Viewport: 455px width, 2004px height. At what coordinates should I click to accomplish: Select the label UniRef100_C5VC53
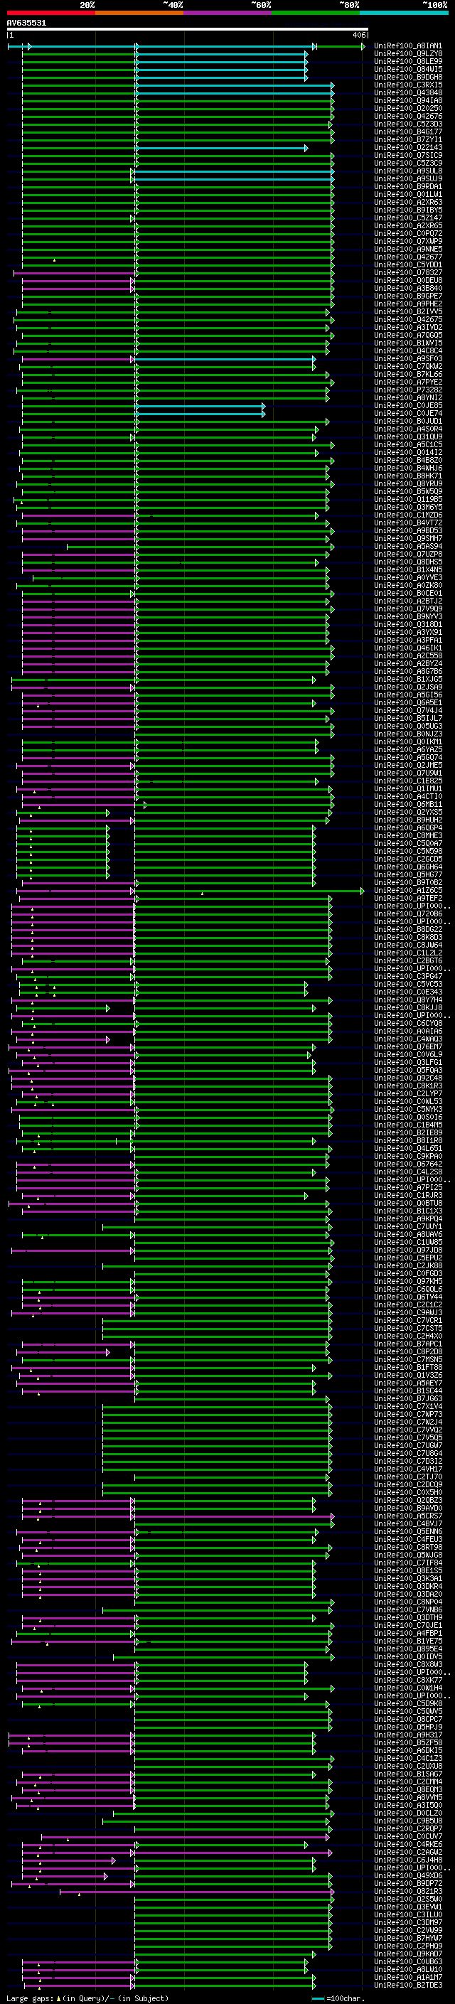408,984
